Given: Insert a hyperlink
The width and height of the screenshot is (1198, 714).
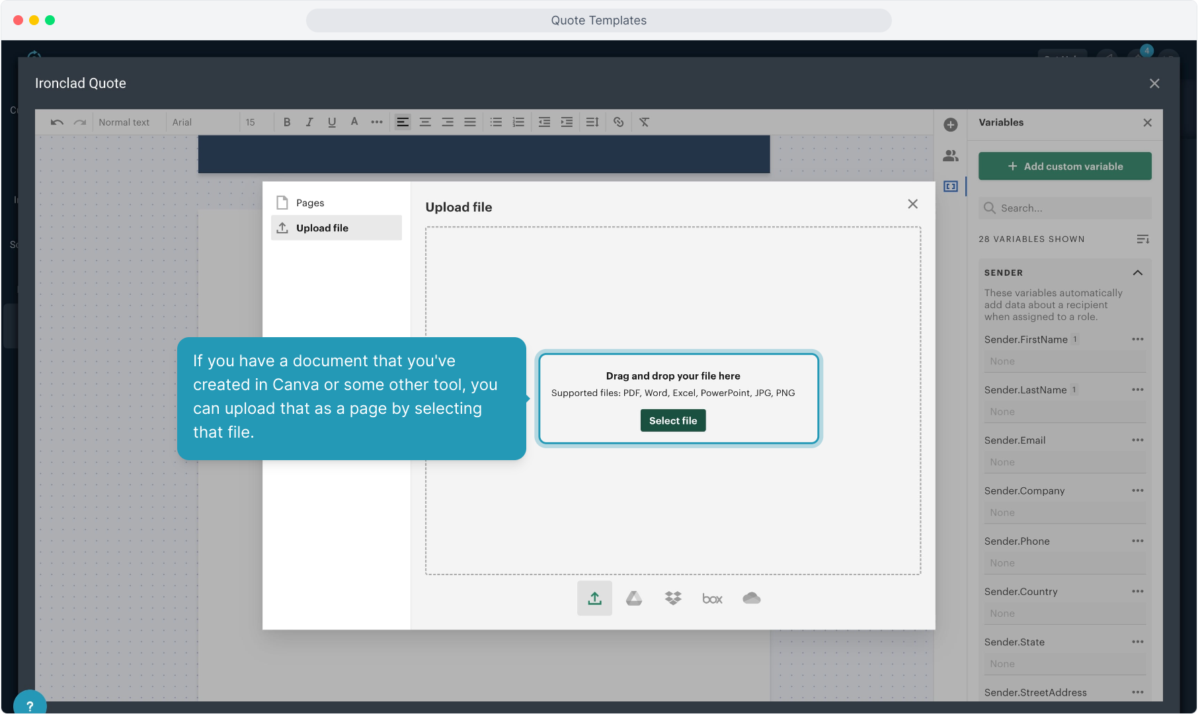Looking at the screenshot, I should coord(619,122).
